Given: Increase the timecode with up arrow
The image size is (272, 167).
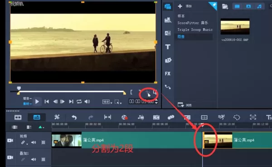Looking at the screenshot, I should pos(156,100).
